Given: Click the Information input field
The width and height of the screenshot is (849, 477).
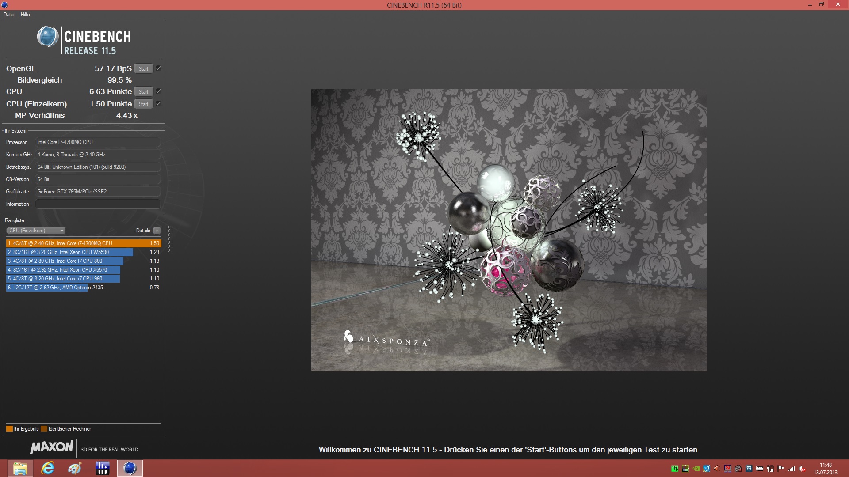Looking at the screenshot, I should coord(97,204).
